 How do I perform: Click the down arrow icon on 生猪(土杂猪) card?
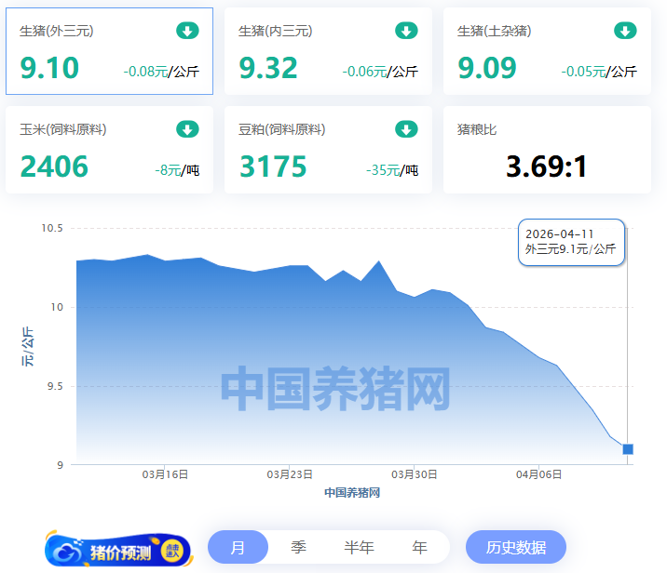[625, 31]
